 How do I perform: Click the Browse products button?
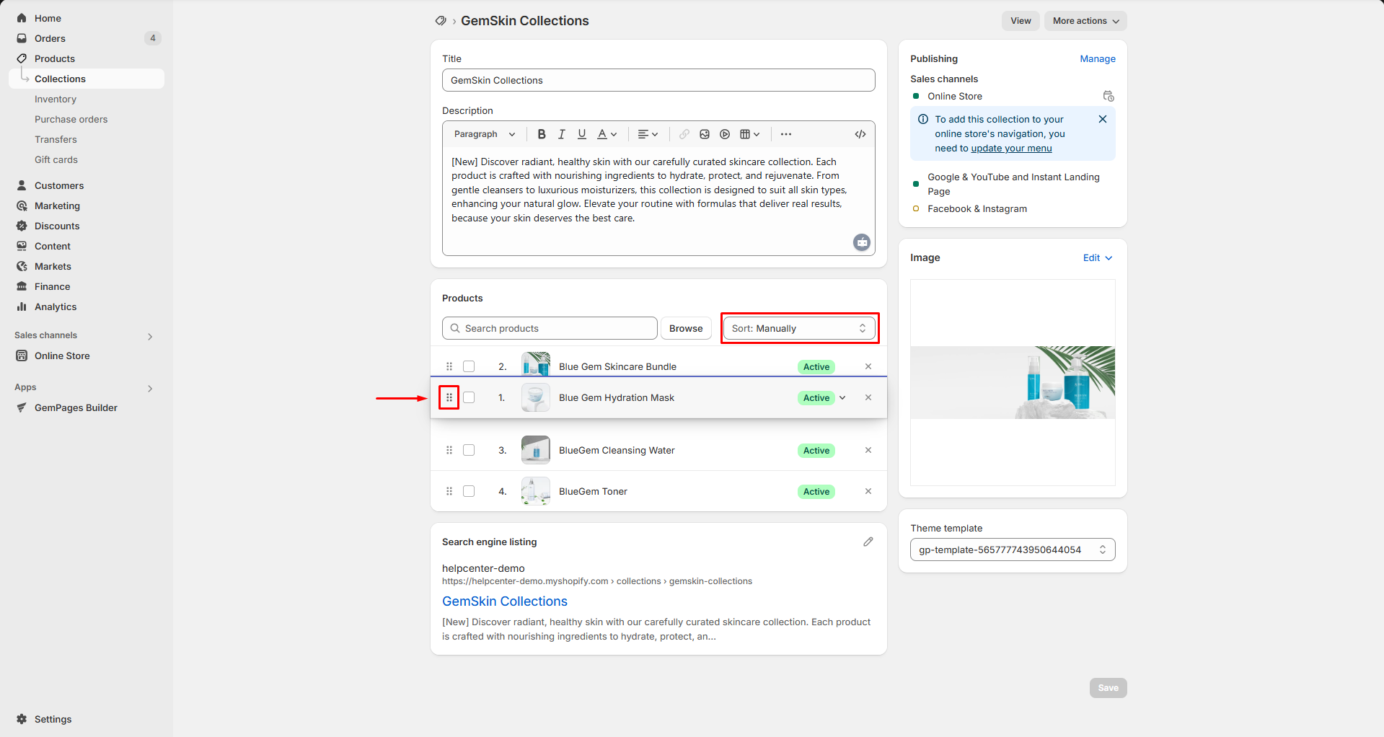click(x=685, y=328)
